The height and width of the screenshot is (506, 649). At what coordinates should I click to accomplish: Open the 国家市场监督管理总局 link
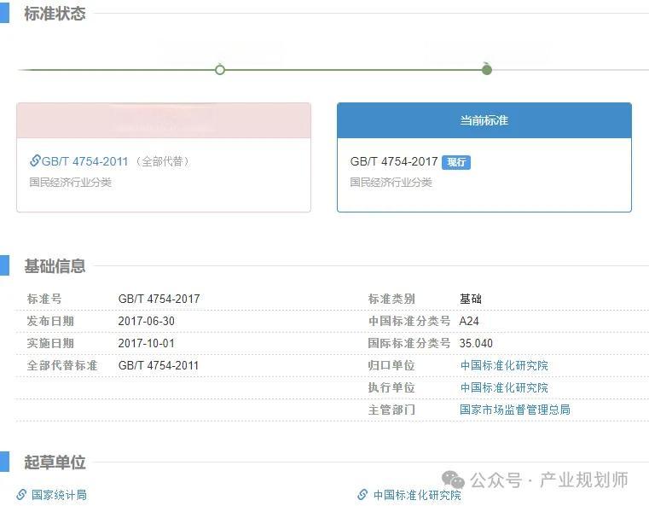coord(514,410)
